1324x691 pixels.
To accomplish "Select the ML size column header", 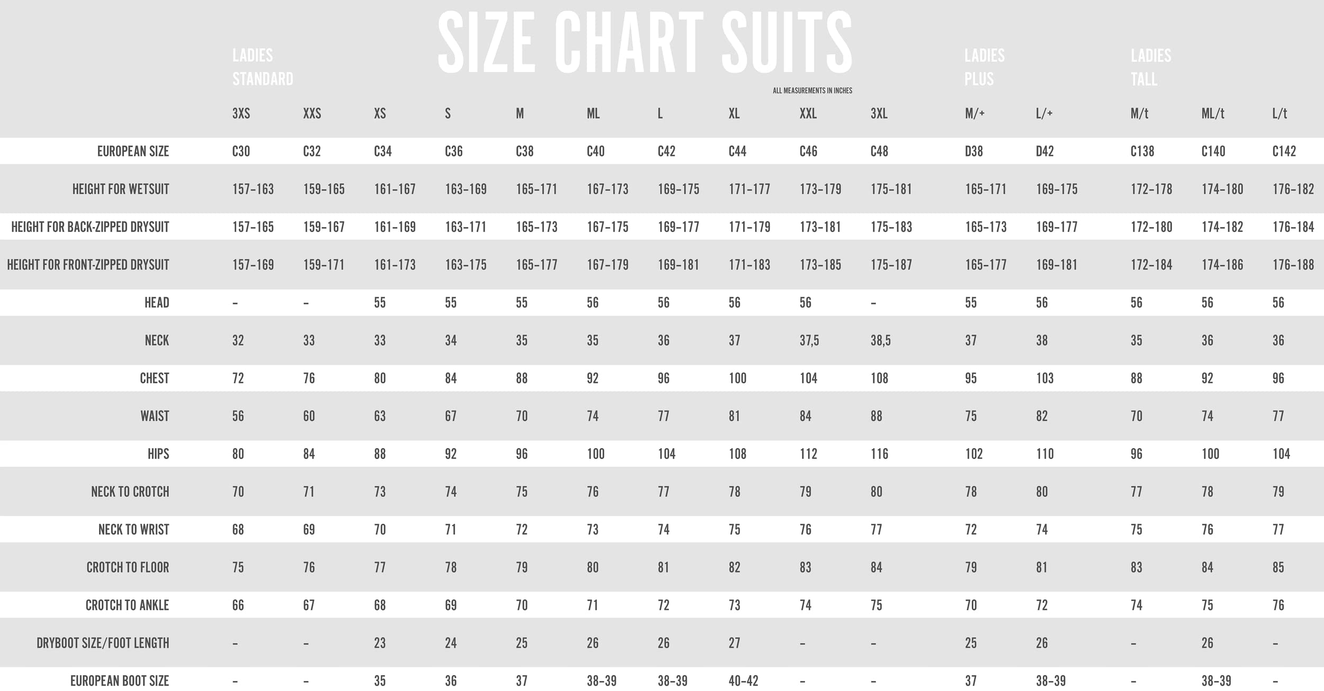I will tap(593, 113).
